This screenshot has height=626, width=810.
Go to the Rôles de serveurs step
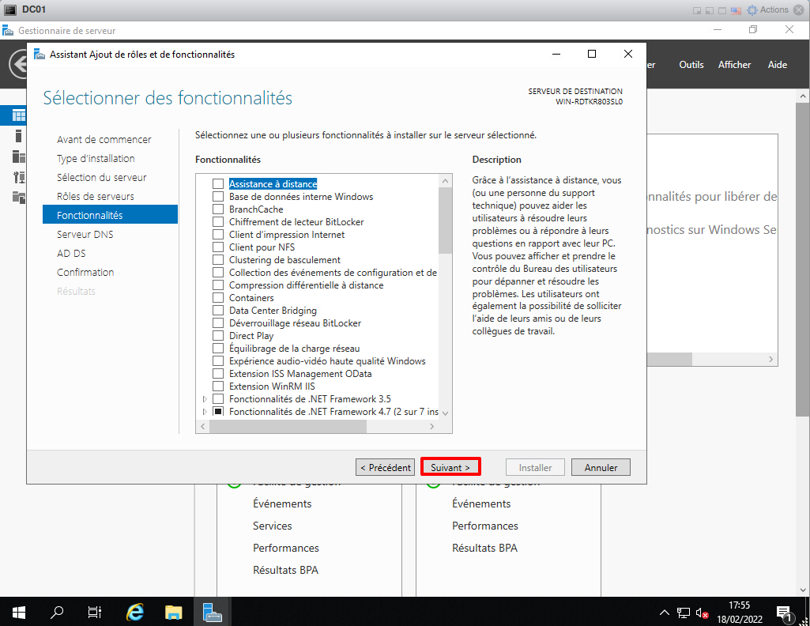click(x=95, y=196)
